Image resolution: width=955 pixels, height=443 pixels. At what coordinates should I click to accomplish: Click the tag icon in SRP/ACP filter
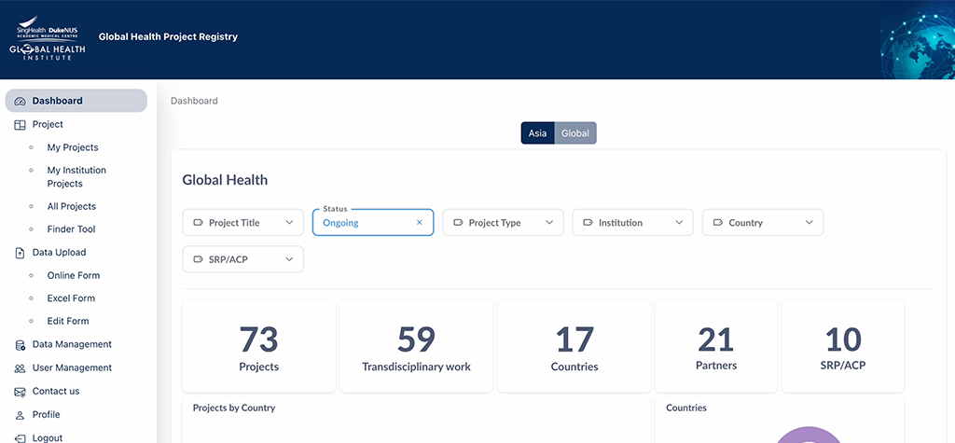[x=198, y=259]
